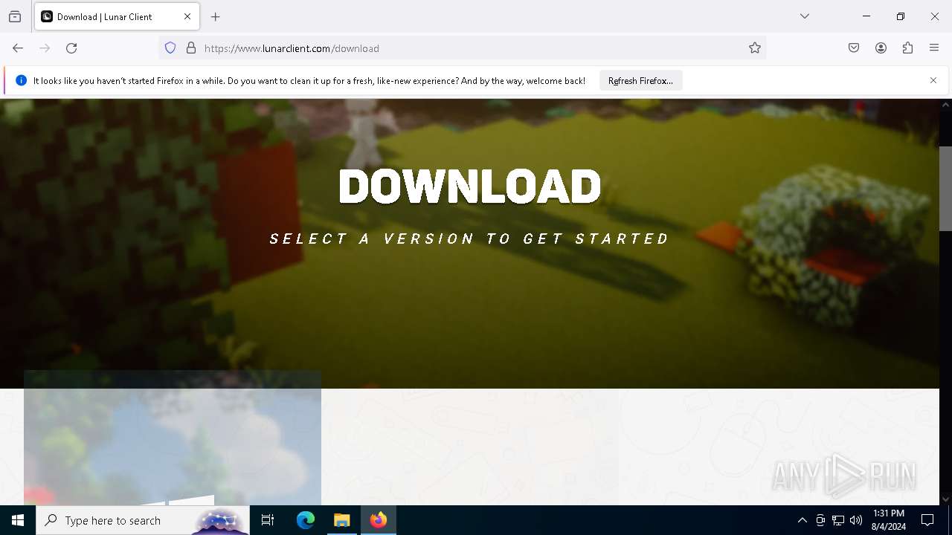
Task: Minimize the Firefox window
Action: [x=866, y=16]
